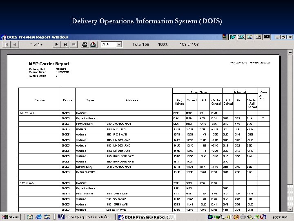
Task: Click the vertical scrollbar down arrow
Action: [290, 209]
